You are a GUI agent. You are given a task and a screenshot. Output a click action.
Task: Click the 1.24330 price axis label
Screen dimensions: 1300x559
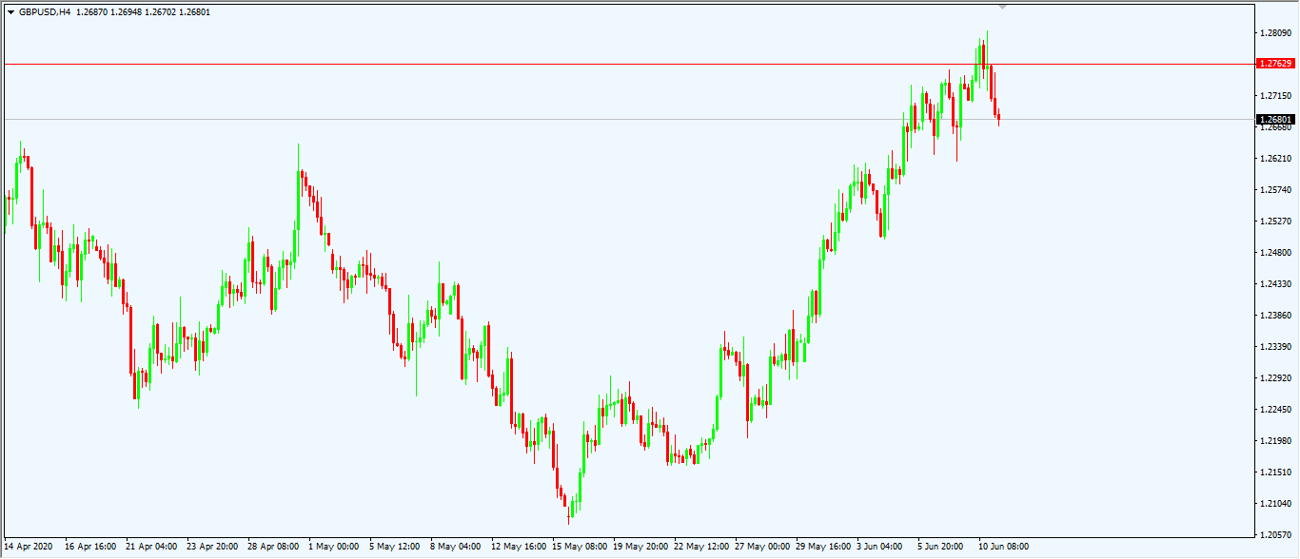pyautogui.click(x=1274, y=284)
